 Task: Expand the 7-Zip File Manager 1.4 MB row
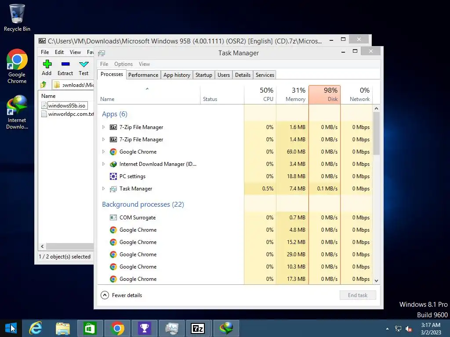(104, 140)
